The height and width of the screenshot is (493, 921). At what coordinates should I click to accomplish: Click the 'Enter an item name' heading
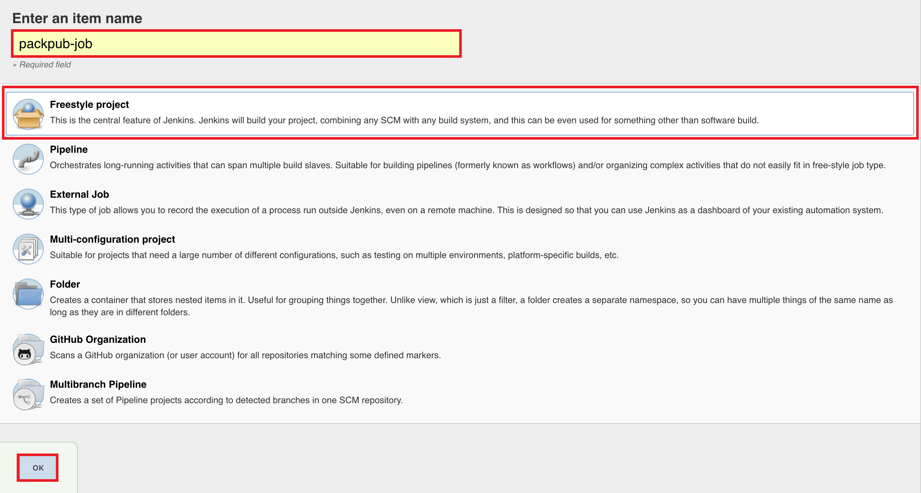tap(77, 18)
